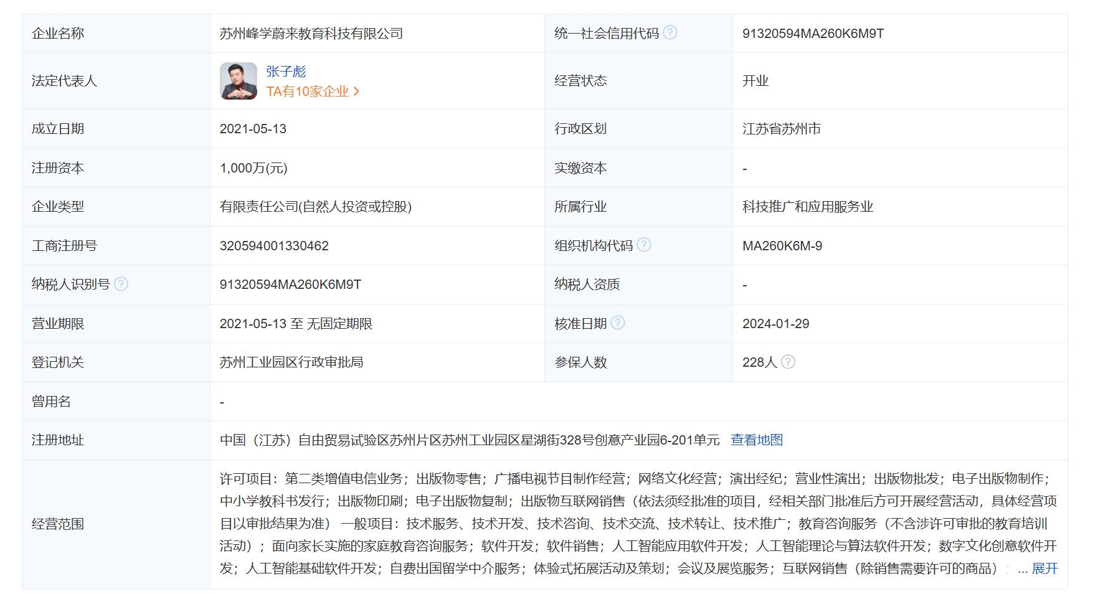The height and width of the screenshot is (594, 1093).
Task: Click the help icon beside 核准日期
Action: click(618, 323)
